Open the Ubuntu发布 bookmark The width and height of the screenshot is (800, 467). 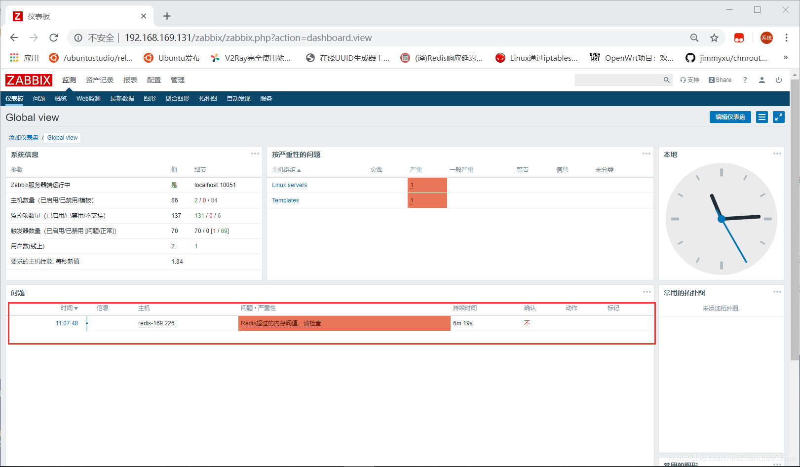coord(171,58)
